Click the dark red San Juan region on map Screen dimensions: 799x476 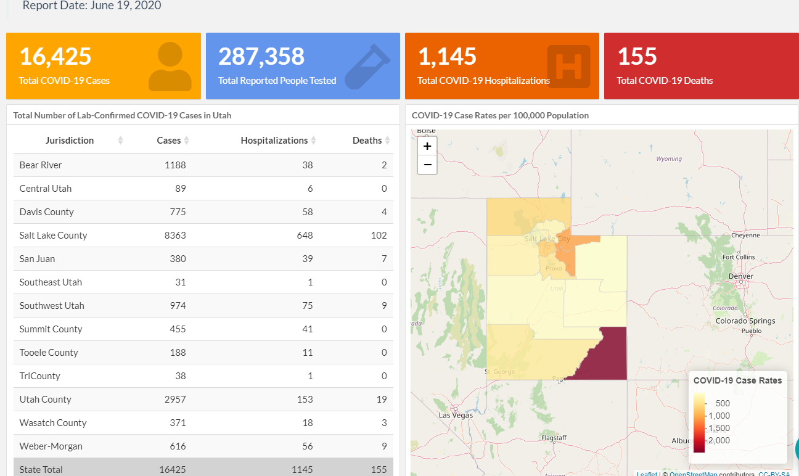[x=607, y=358]
